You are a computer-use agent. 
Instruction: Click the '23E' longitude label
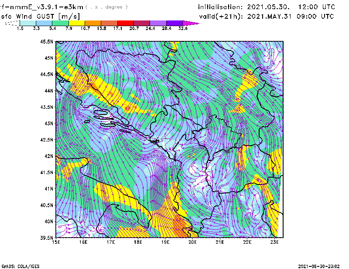[x=274, y=242]
